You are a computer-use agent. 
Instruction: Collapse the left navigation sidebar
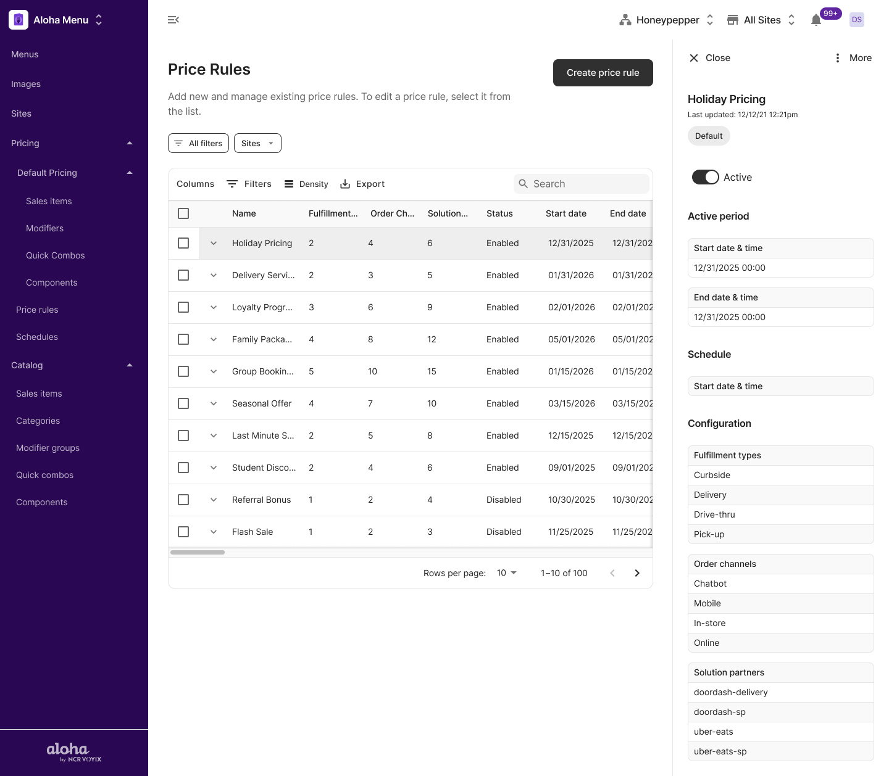coord(173,20)
